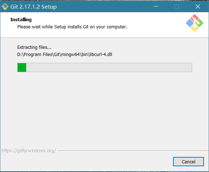
Task: Click the Git icon in the title bar
Action: (5, 6)
